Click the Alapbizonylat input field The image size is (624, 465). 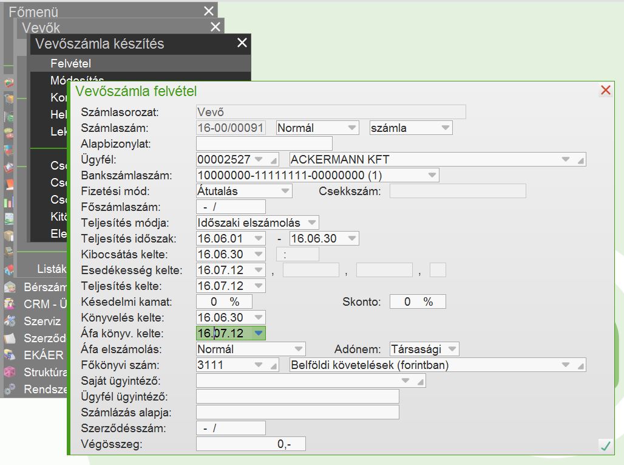point(264,143)
